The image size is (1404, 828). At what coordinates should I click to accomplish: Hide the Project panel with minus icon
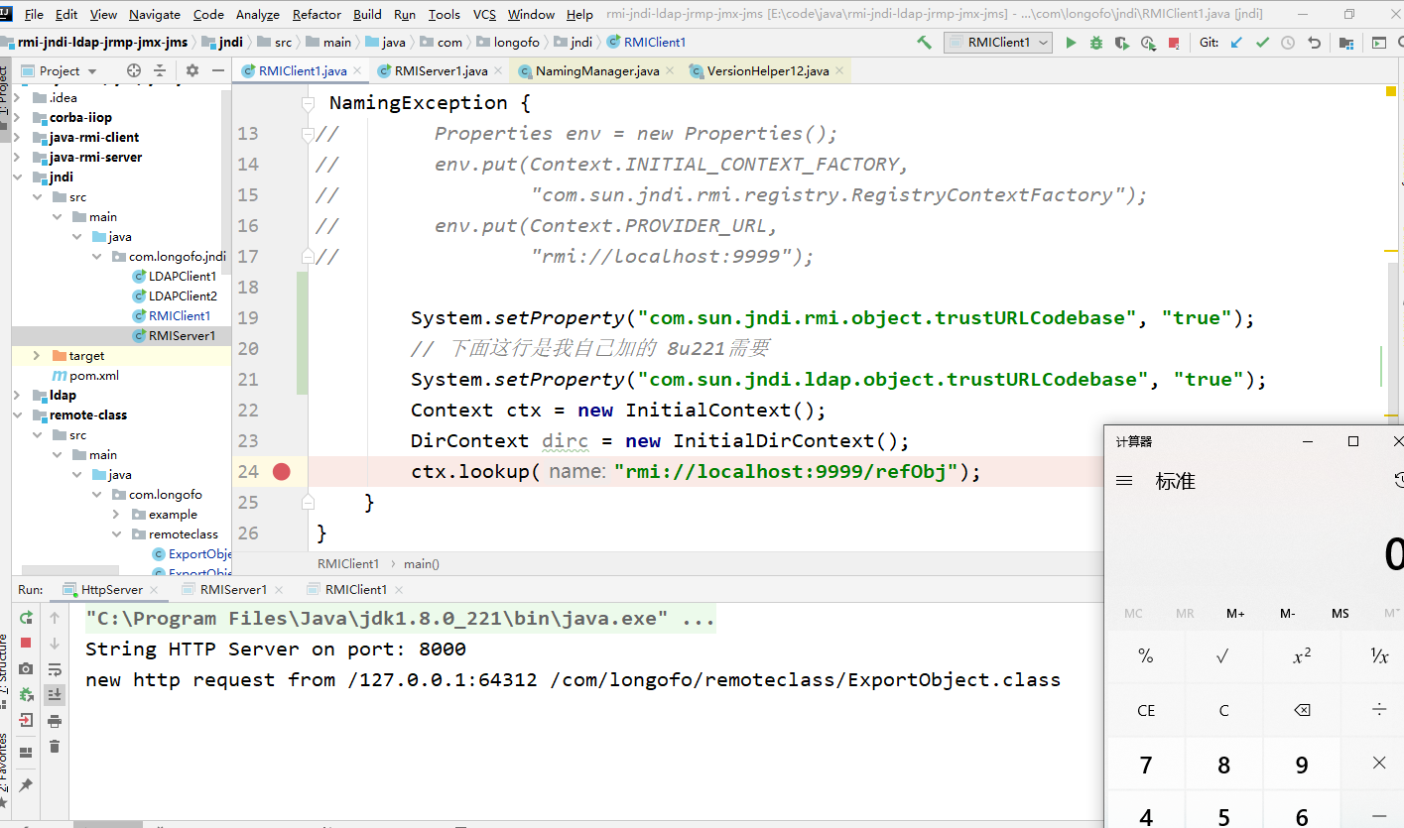[216, 70]
